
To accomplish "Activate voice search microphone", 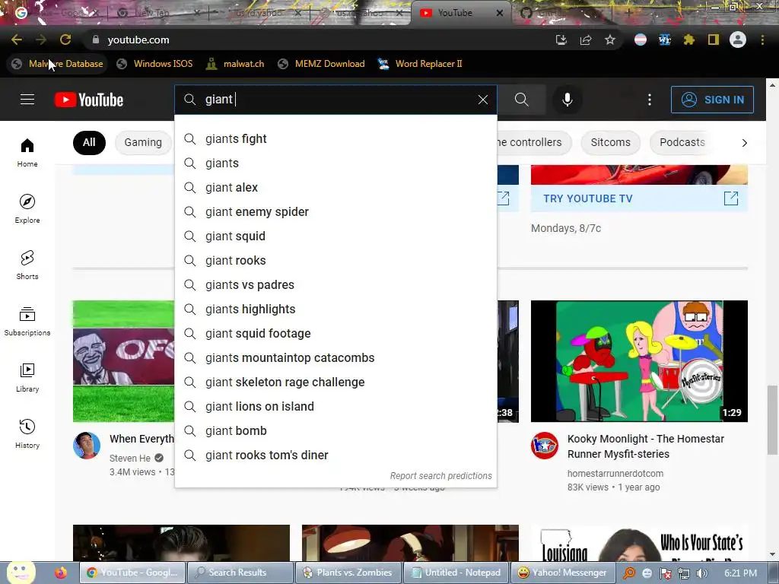I will pyautogui.click(x=568, y=100).
